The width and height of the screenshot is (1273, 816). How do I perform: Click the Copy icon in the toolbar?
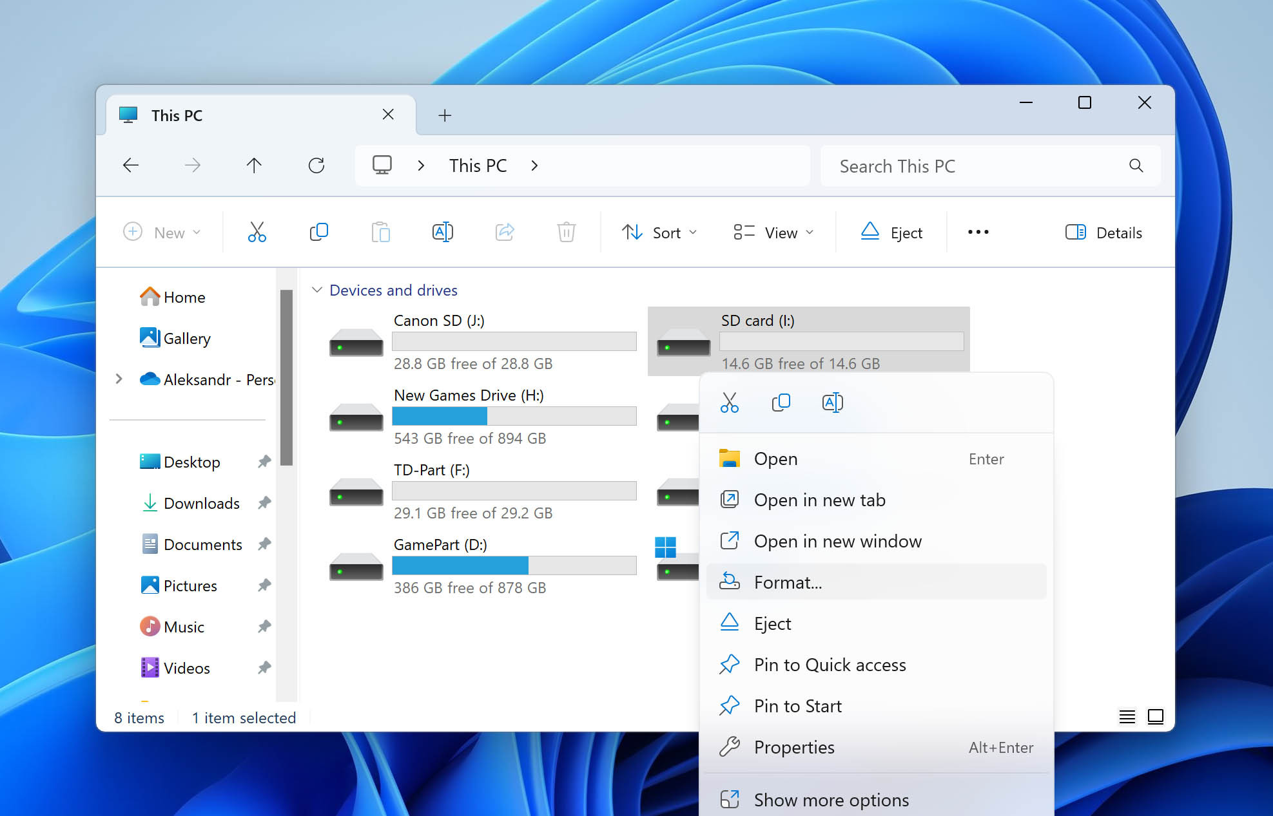pyautogui.click(x=318, y=232)
